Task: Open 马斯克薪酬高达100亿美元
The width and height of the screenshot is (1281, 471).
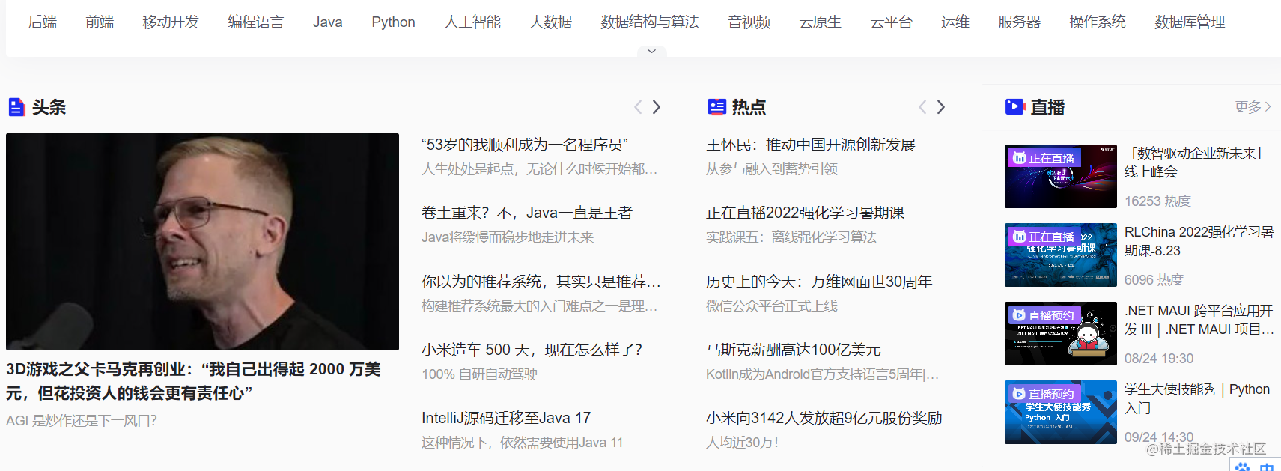Action: (794, 350)
